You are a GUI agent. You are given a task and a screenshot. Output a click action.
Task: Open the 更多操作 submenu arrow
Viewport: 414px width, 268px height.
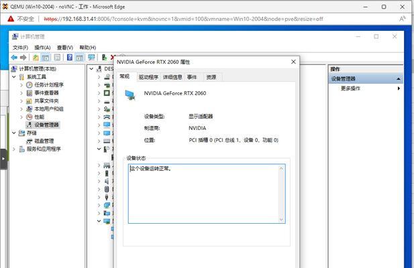[x=399, y=88]
